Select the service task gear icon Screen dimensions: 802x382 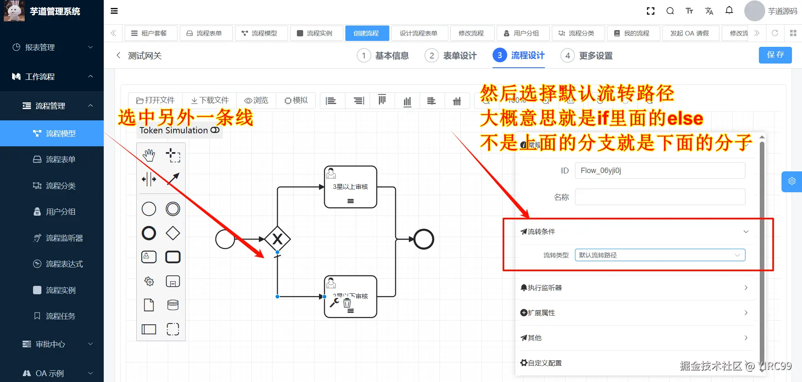pyautogui.click(x=149, y=281)
